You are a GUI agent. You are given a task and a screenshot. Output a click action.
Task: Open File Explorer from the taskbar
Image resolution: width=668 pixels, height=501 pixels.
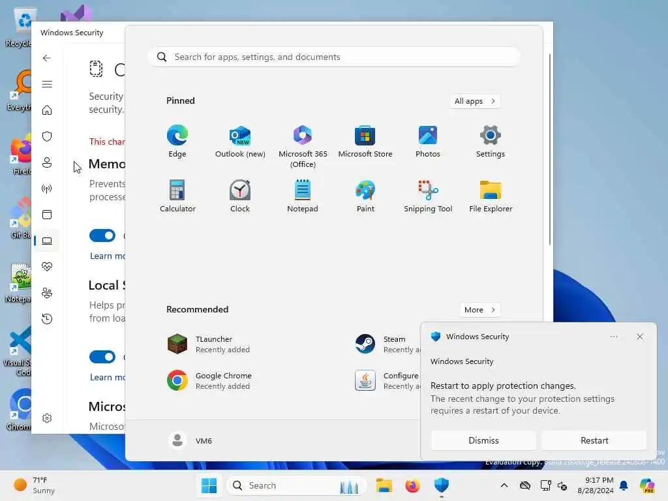click(384, 485)
